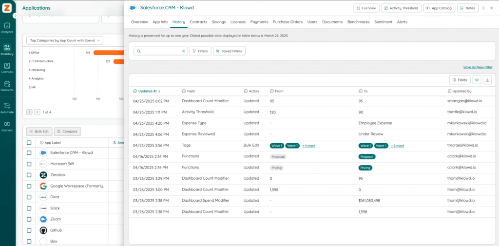Click the Zoom app icon
This screenshot has width=499, height=246.
tap(43, 219)
